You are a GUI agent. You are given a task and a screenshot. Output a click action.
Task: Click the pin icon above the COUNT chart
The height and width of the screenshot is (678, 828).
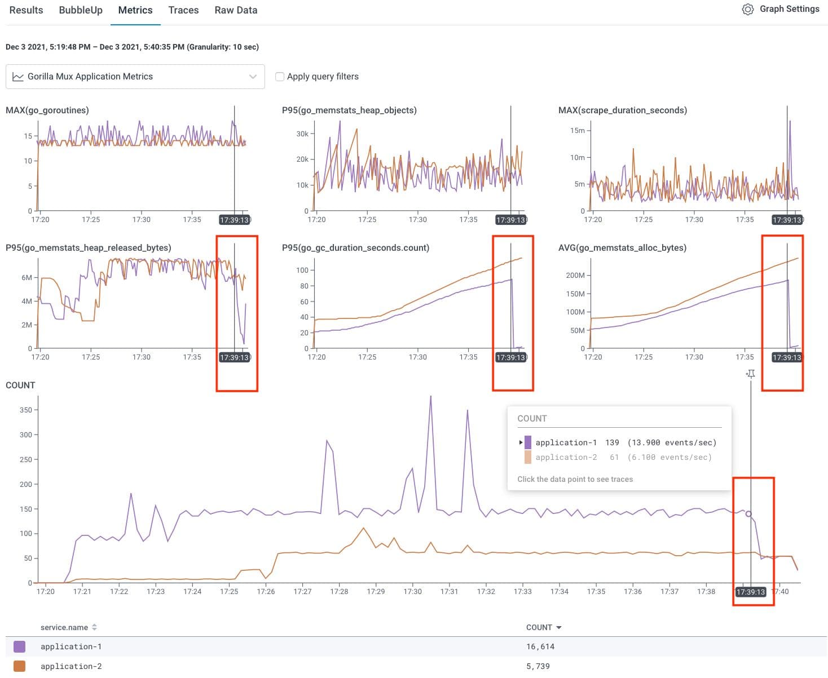coord(750,374)
